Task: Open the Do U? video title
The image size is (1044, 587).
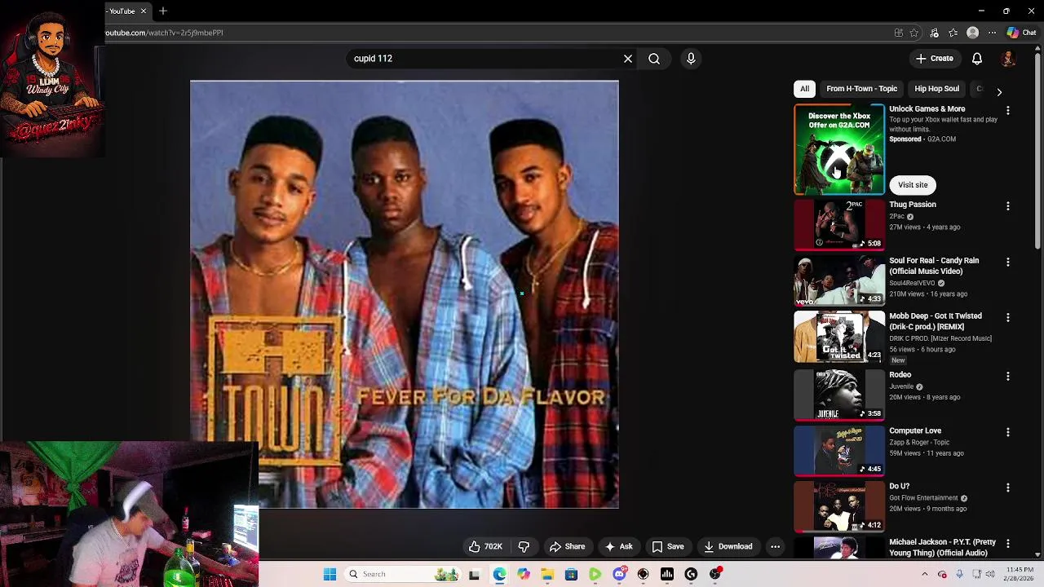Action: (899, 487)
